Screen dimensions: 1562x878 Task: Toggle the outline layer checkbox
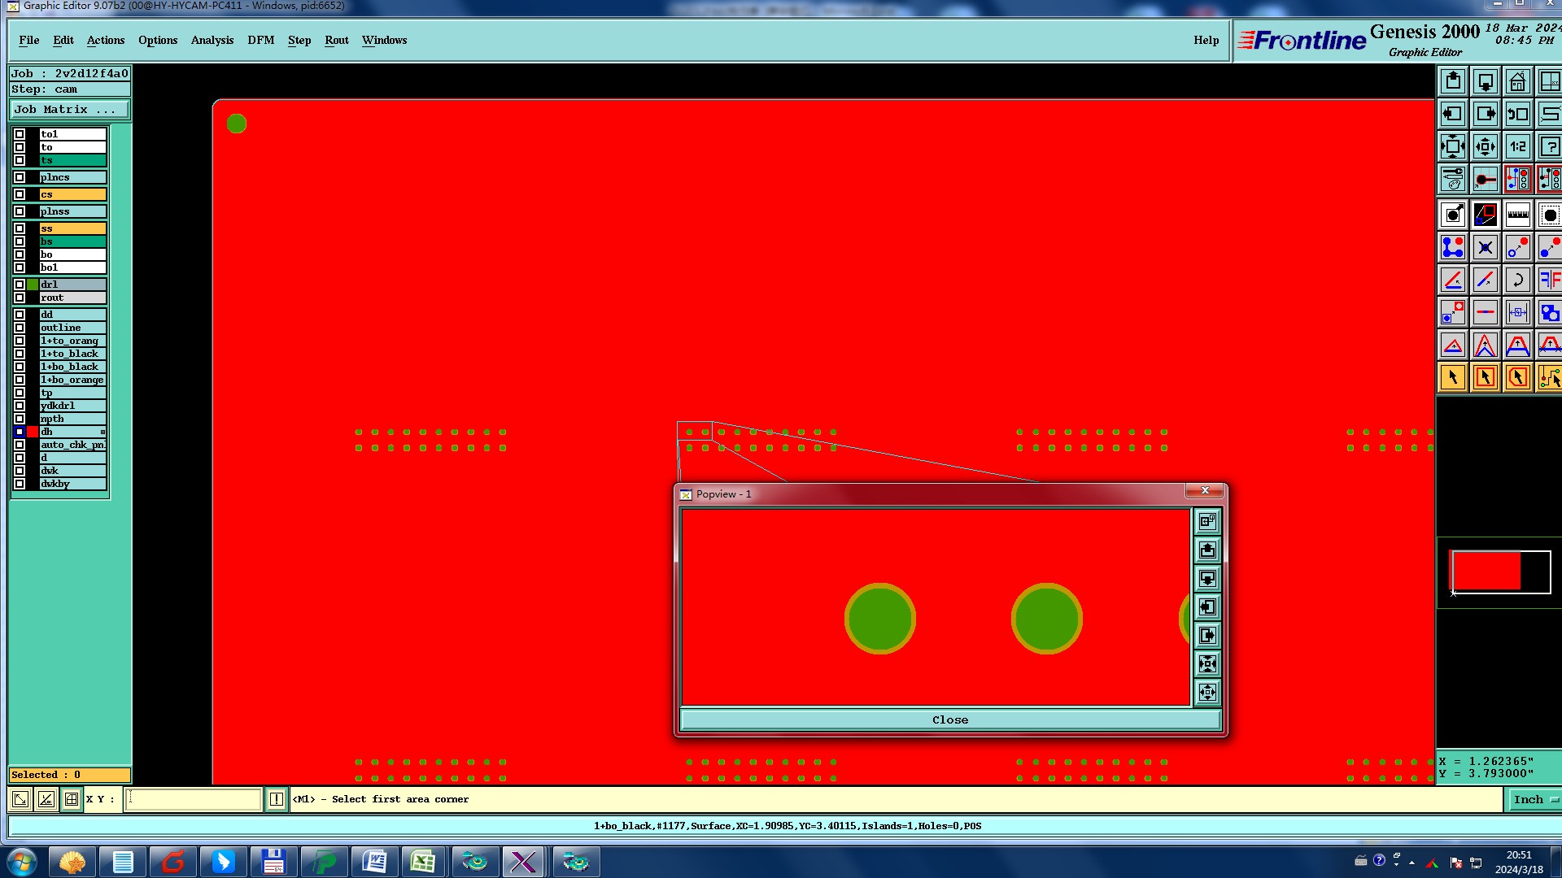20,328
